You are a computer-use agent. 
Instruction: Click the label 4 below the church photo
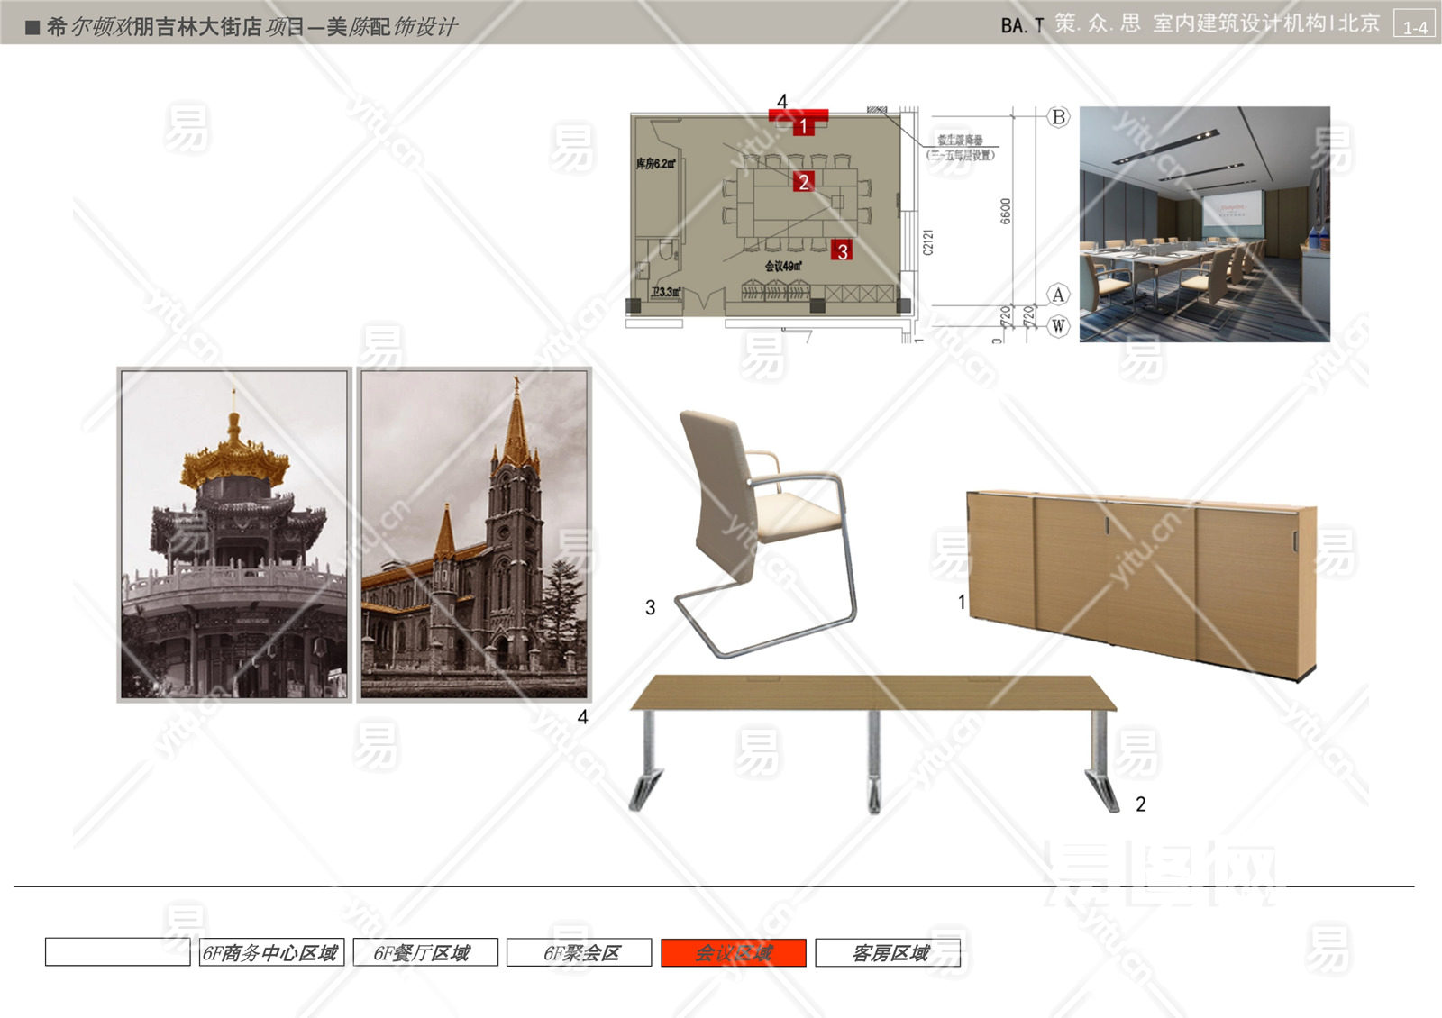[583, 717]
